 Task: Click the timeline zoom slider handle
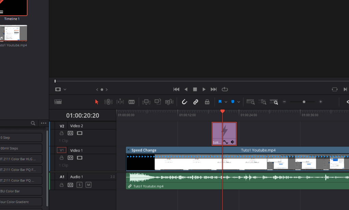(x=304, y=102)
